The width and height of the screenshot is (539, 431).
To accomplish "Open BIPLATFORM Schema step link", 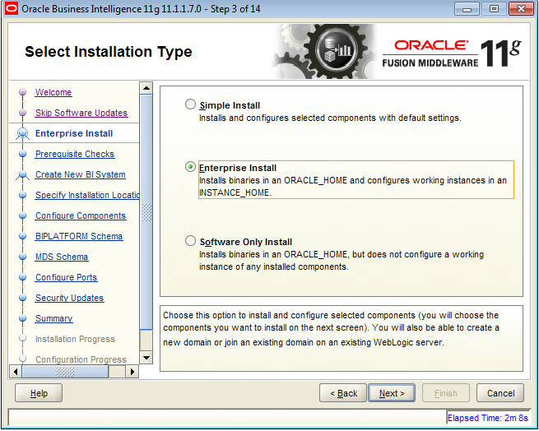I will [79, 236].
